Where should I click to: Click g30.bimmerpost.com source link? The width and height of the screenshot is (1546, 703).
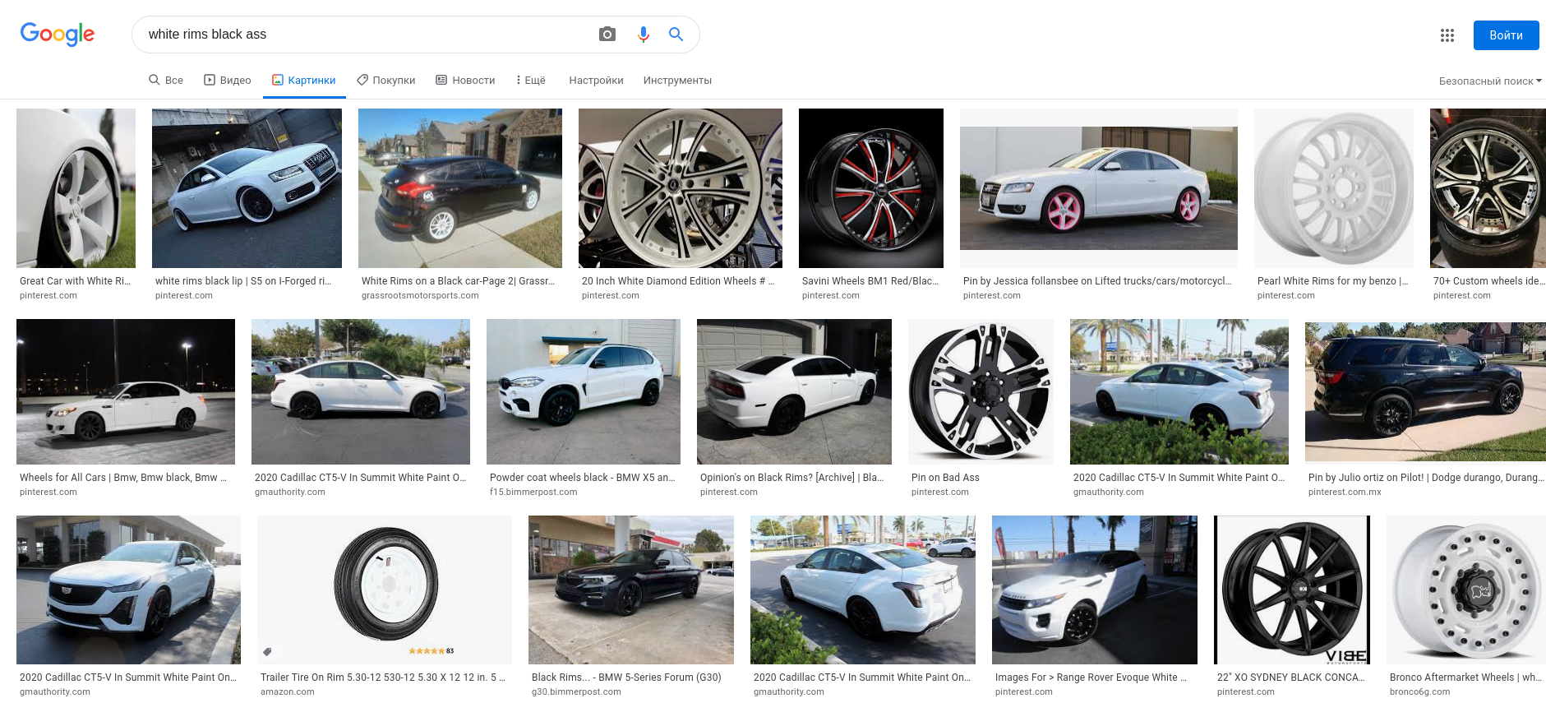pos(576,692)
